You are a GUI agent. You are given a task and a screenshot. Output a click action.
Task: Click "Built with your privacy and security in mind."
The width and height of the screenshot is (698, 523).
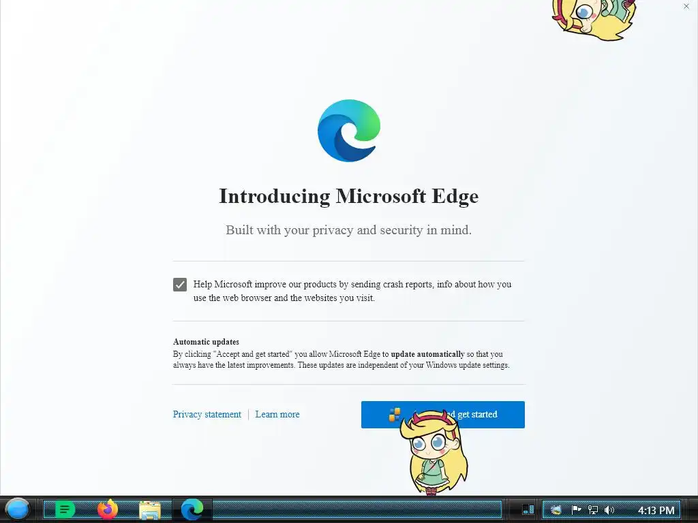point(348,230)
